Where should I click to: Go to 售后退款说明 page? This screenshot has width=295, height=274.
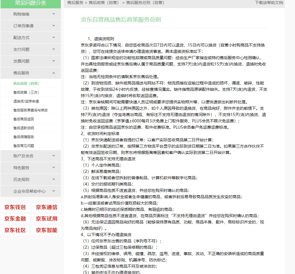pos(24,128)
